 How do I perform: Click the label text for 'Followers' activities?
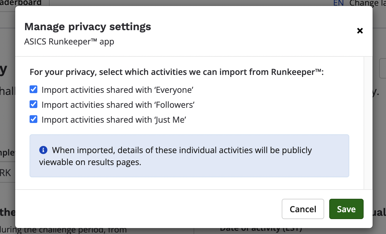(118, 105)
